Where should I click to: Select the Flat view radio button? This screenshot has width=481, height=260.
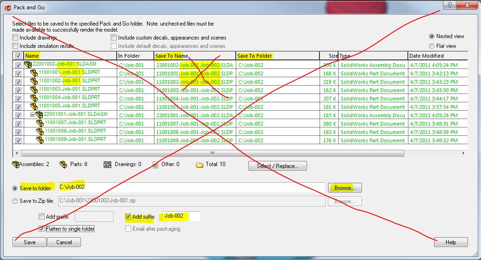tap(432, 46)
